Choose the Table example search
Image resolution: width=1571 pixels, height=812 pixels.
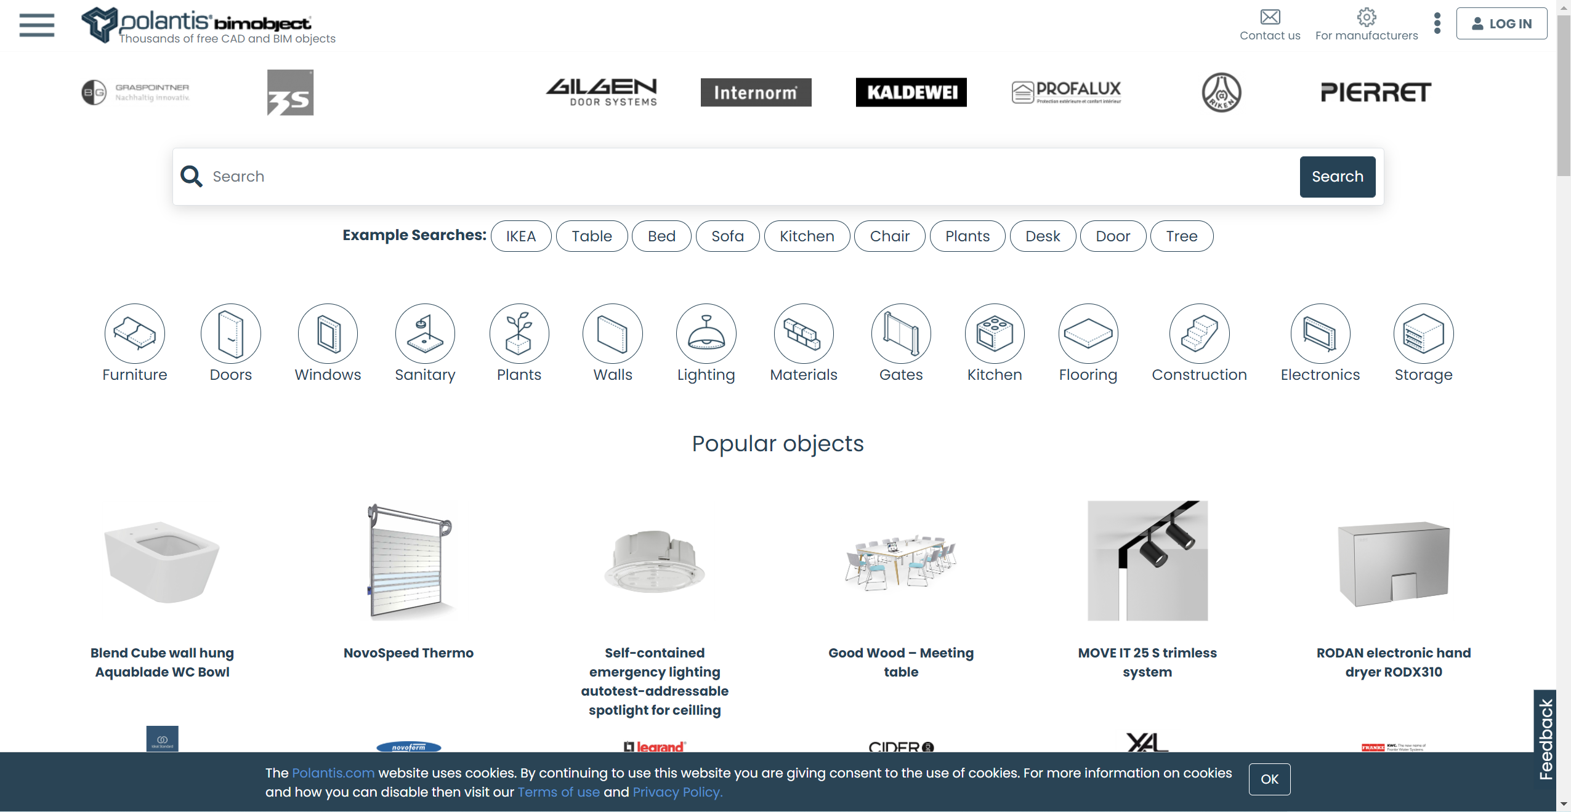coord(592,236)
